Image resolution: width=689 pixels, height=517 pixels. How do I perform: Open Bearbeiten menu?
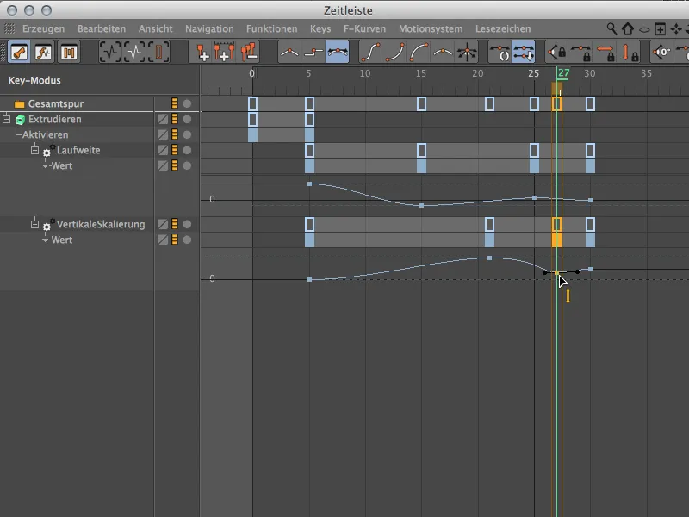pos(102,29)
